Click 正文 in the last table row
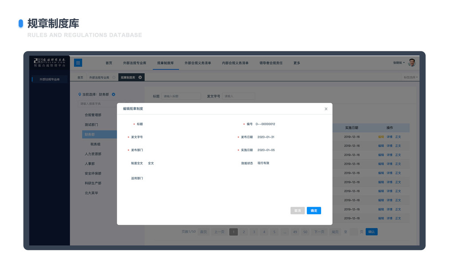The image size is (449, 266). pyautogui.click(x=398, y=218)
